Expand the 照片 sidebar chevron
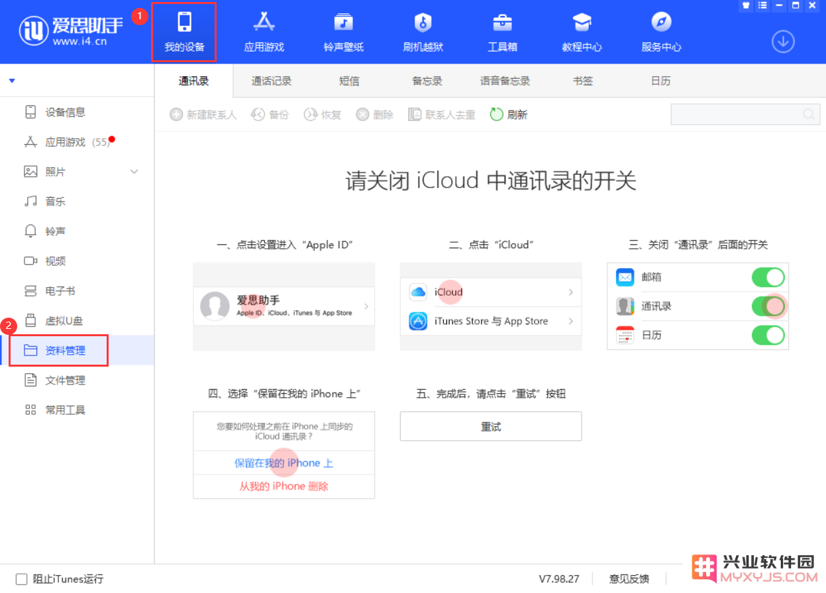826x593 pixels. [x=134, y=172]
